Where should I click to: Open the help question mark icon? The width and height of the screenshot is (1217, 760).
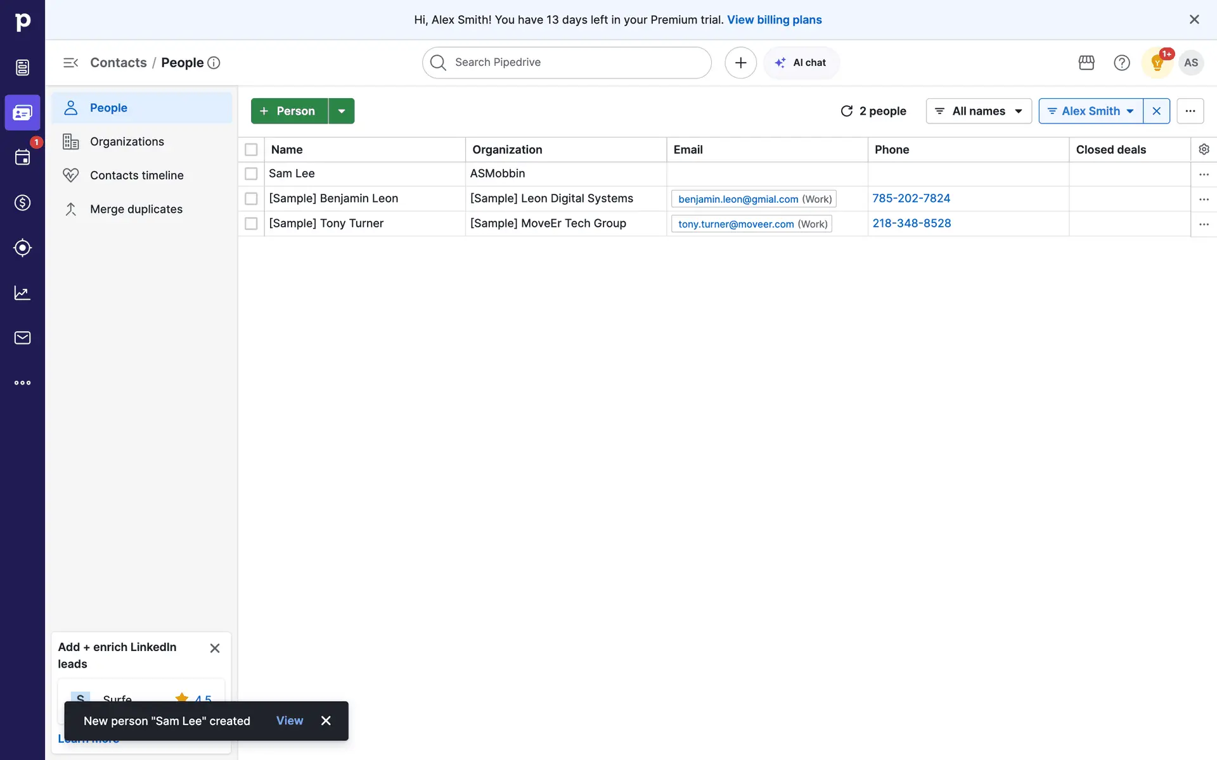pyautogui.click(x=1122, y=63)
